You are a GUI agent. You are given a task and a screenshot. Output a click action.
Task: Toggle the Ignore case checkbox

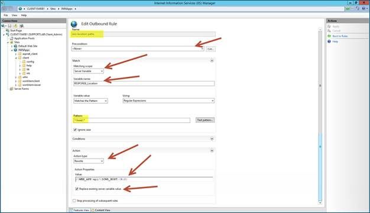75,130
